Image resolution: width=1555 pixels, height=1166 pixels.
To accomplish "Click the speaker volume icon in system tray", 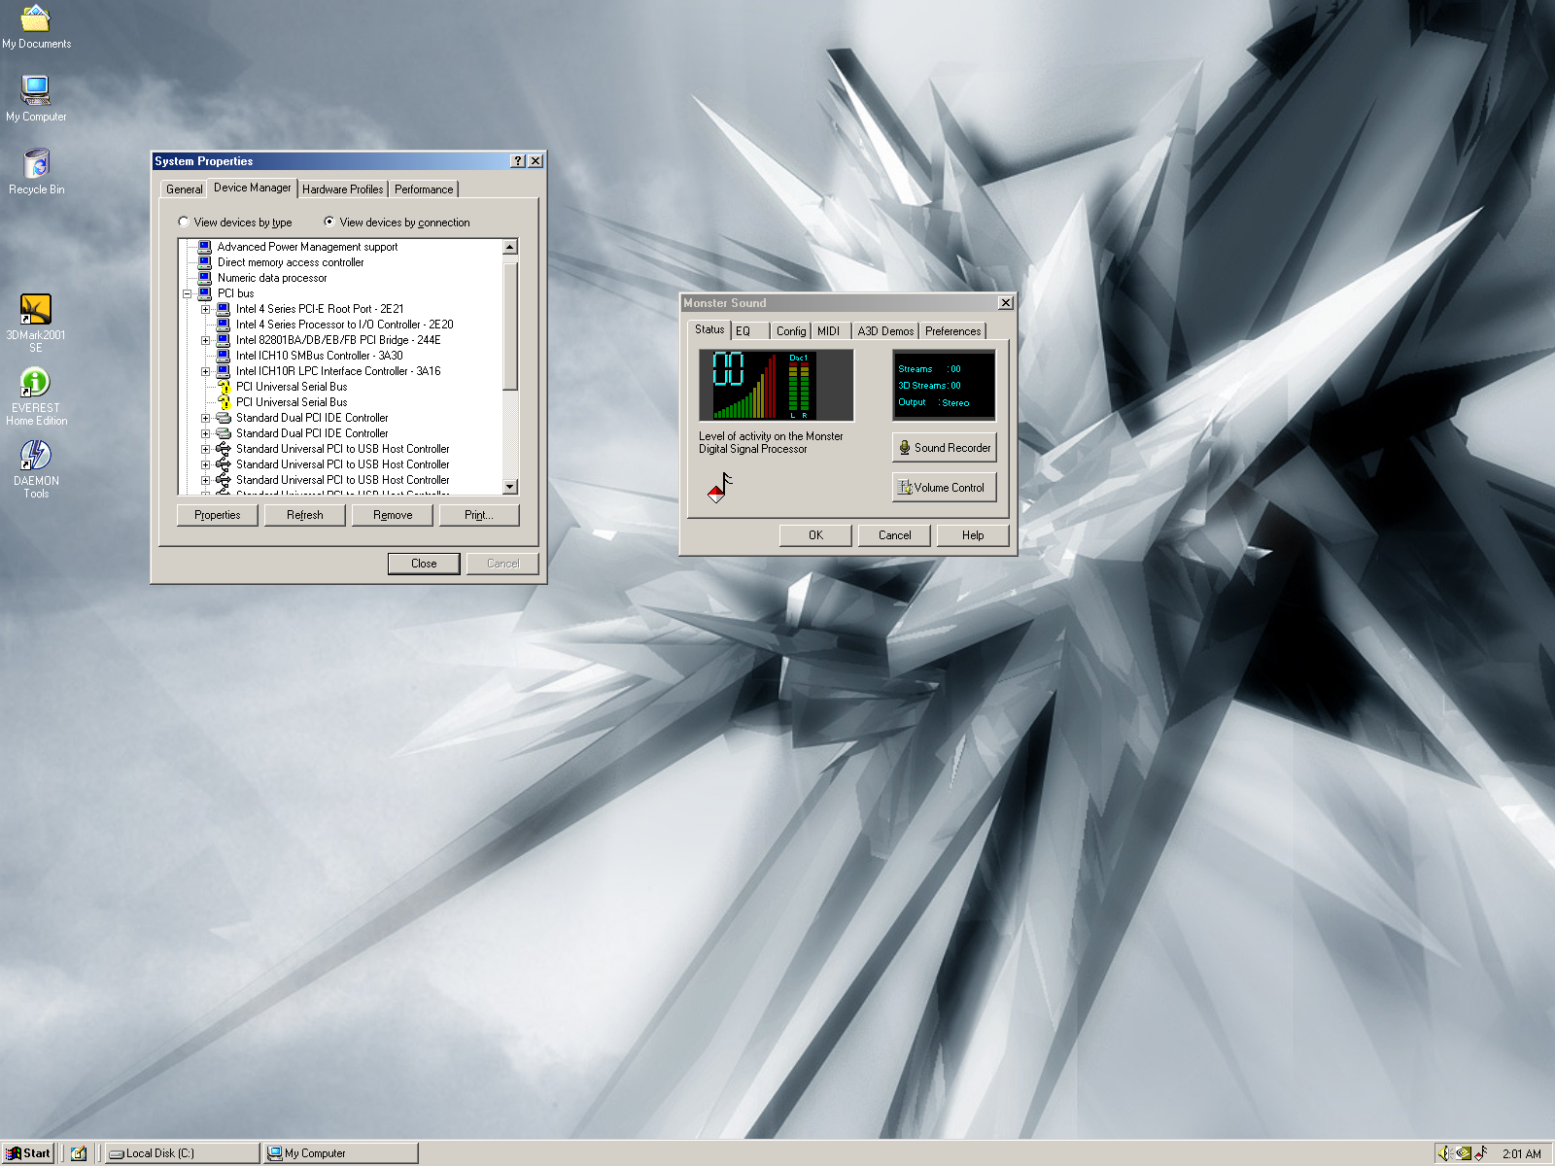I will tap(1445, 1153).
